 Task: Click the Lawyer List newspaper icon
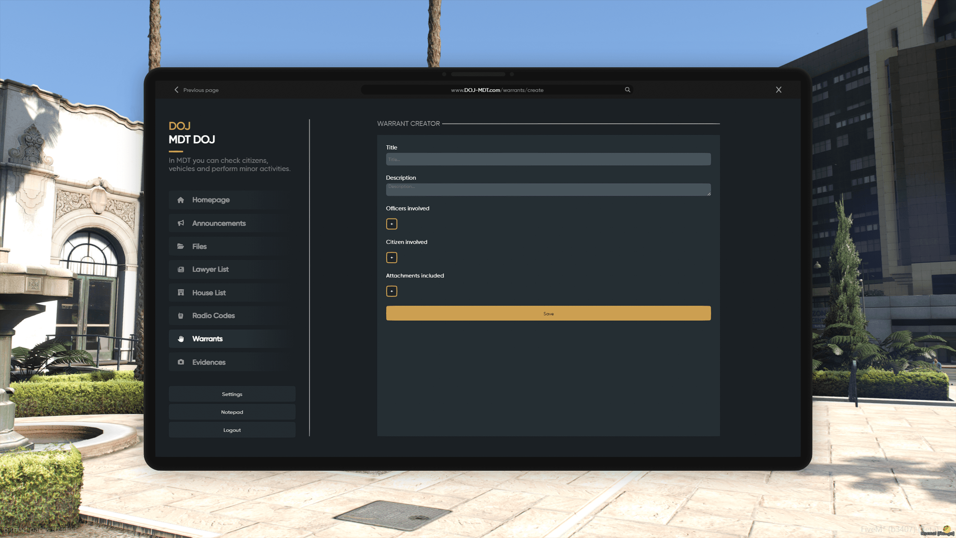pyautogui.click(x=181, y=269)
